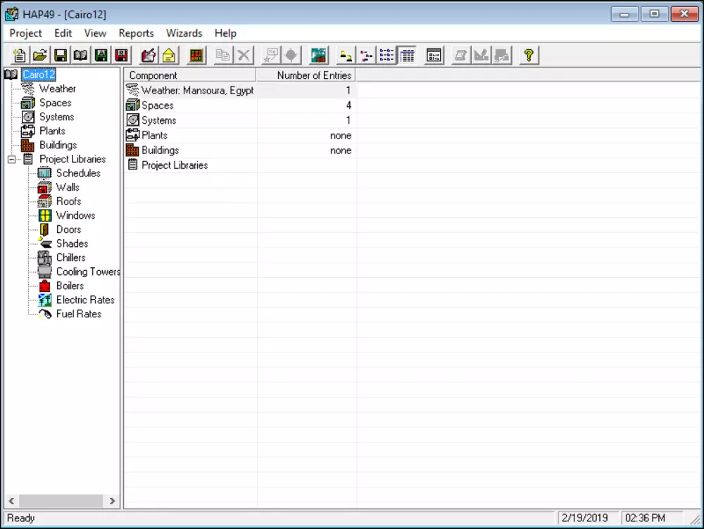The height and width of the screenshot is (529, 704).
Task: Select Plants in the tree panel
Action: (x=52, y=131)
